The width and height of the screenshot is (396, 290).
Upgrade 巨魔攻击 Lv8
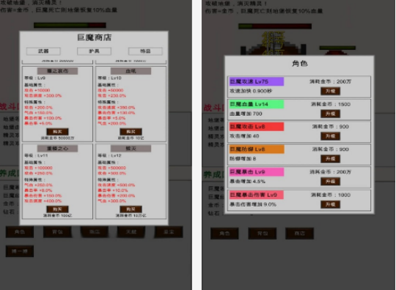click(x=330, y=136)
